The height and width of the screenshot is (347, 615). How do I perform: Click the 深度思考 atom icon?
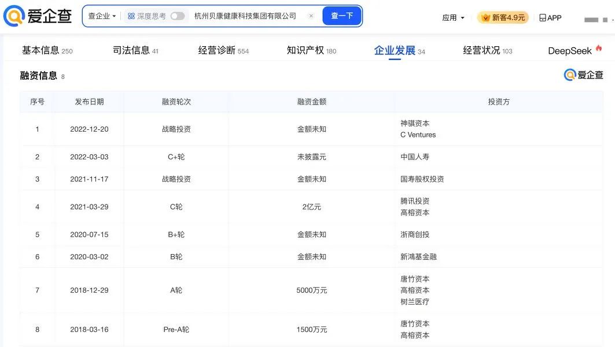131,16
